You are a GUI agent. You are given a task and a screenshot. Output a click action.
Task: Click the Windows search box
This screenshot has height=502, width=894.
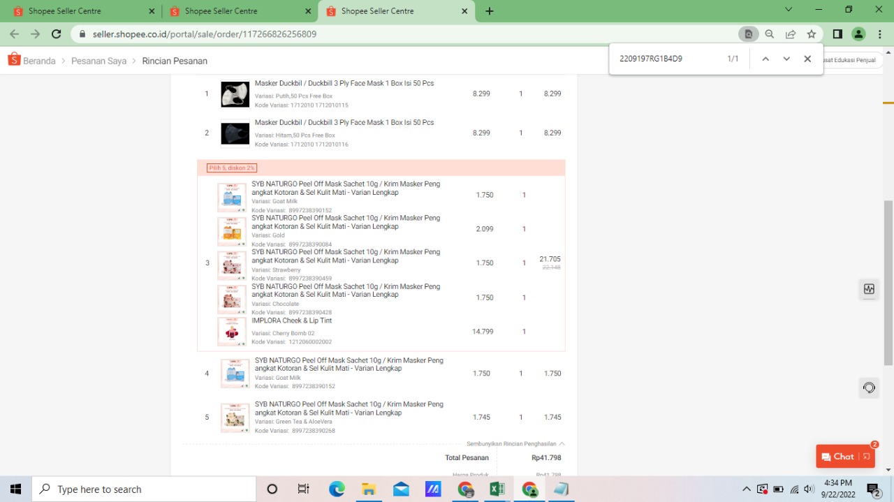coord(145,489)
